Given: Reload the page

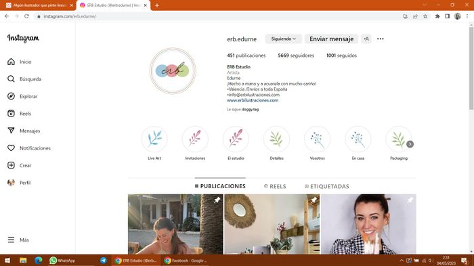Looking at the screenshot, I should (26, 16).
